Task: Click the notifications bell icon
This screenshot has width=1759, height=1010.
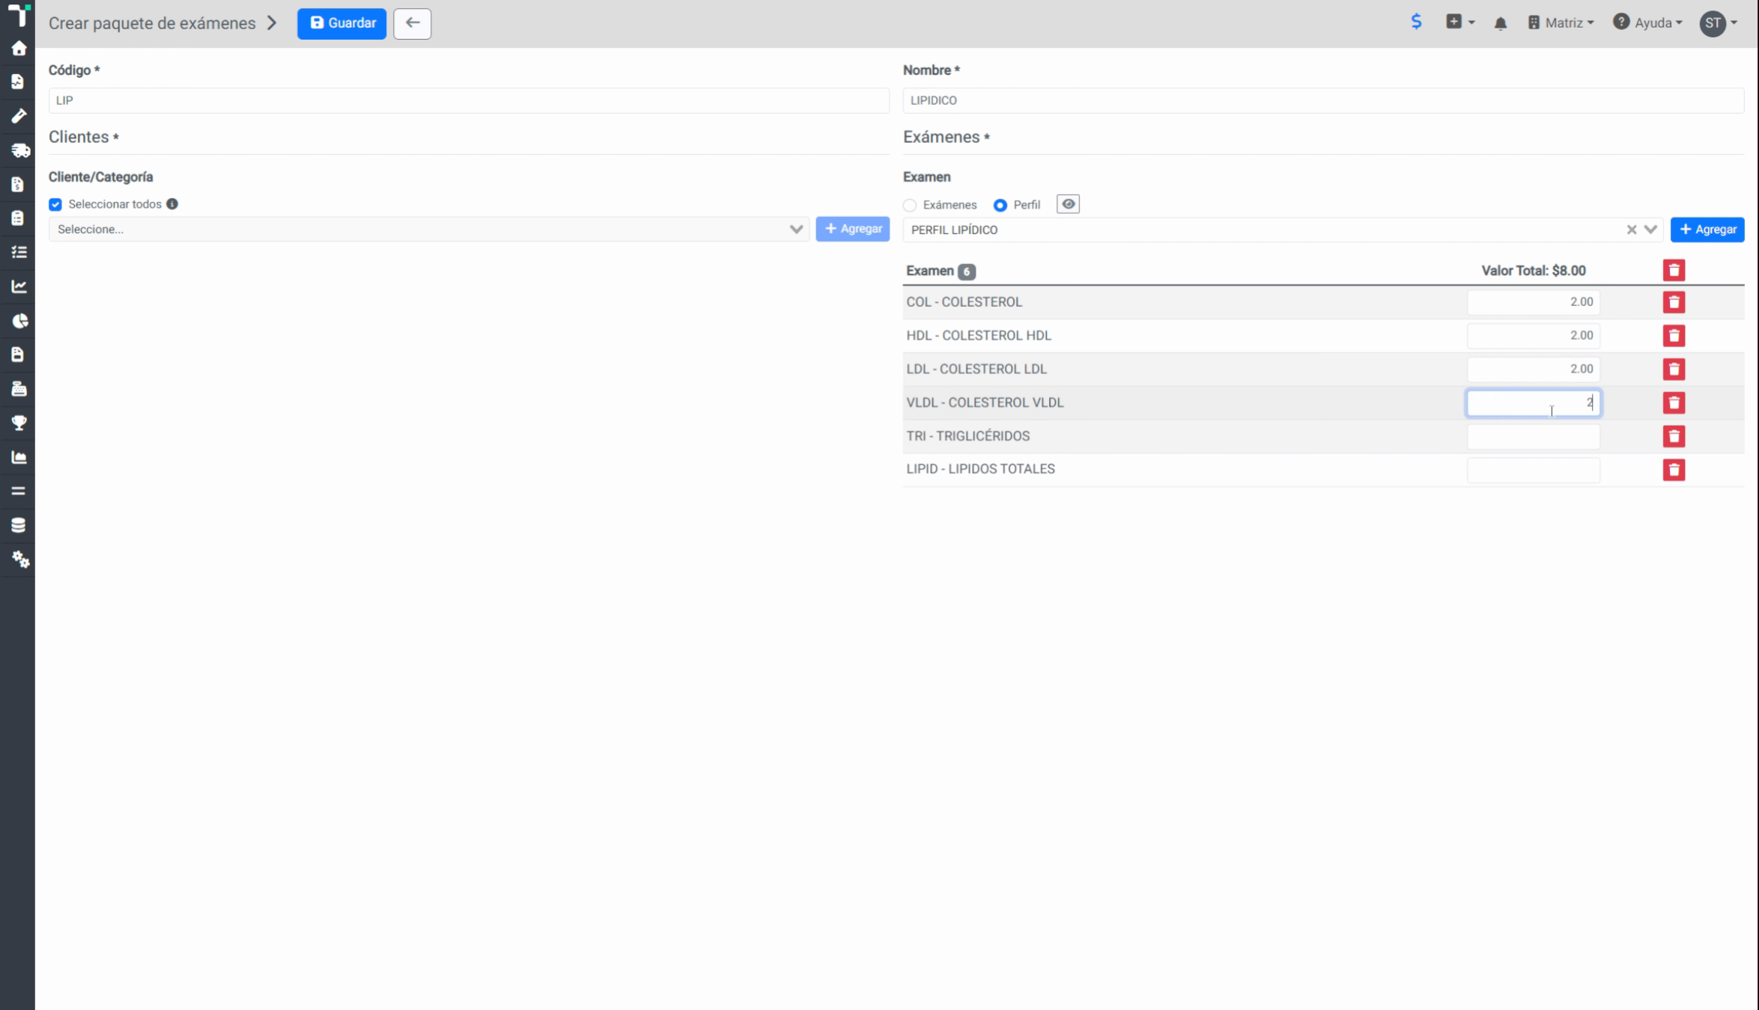Action: [1500, 23]
